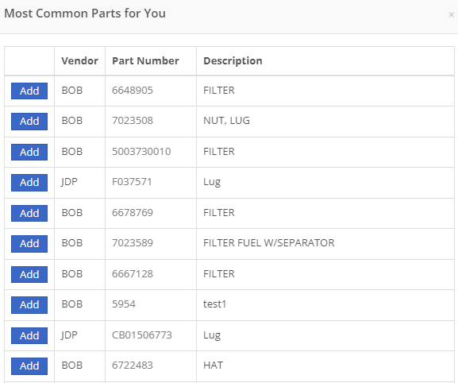Click FILTER description in 6678769 row
The height and width of the screenshot is (383, 458).
tap(219, 212)
